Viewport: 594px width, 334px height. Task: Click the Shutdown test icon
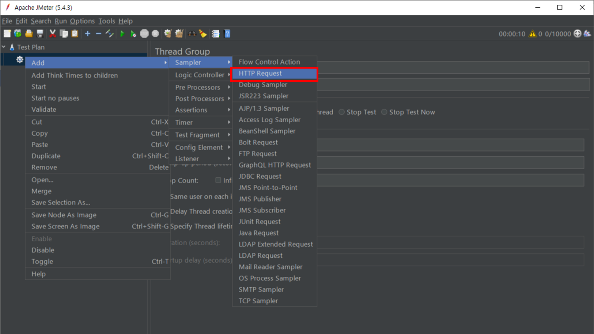point(155,34)
